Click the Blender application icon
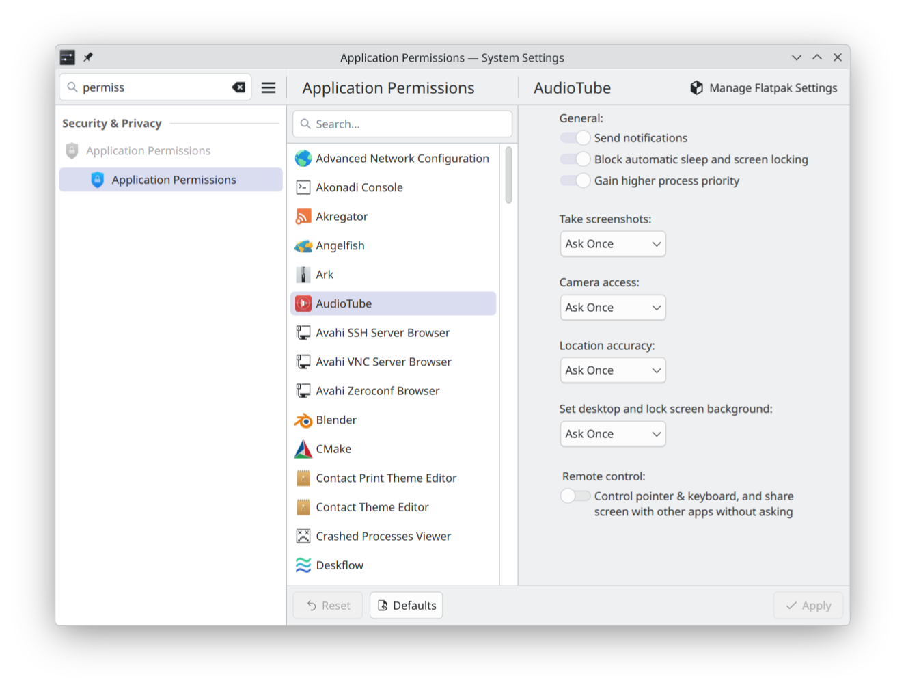The width and height of the screenshot is (906, 691). coord(303,420)
